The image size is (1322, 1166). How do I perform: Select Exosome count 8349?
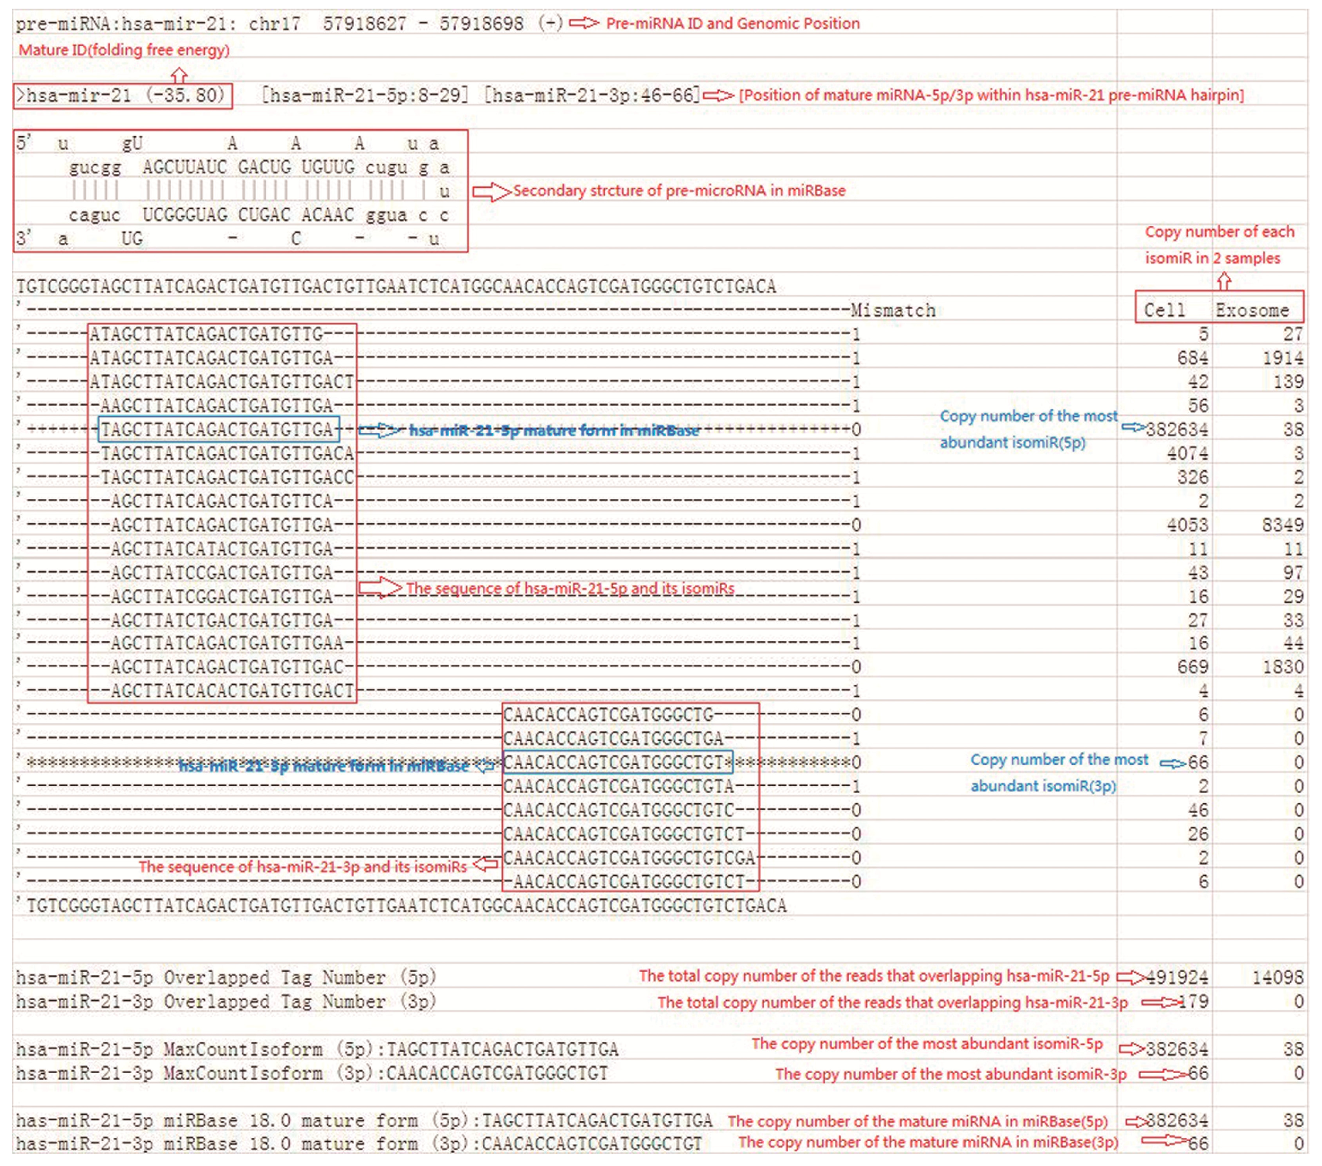(1283, 525)
